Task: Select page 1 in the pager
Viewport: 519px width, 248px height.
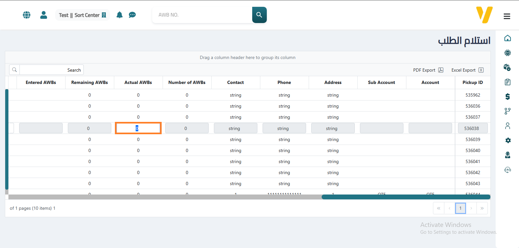Action: pos(460,208)
